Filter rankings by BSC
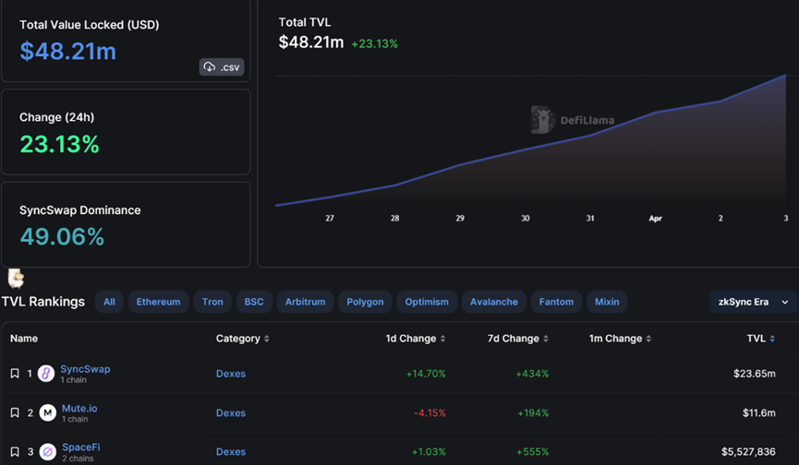Screen dimensions: 799x465 (254, 302)
